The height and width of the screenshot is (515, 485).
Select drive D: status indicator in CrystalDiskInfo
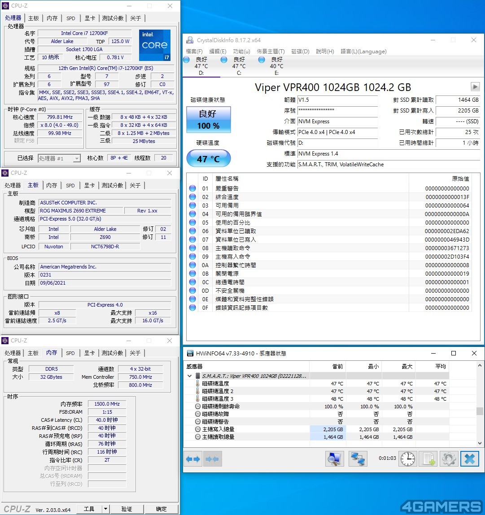(187, 60)
